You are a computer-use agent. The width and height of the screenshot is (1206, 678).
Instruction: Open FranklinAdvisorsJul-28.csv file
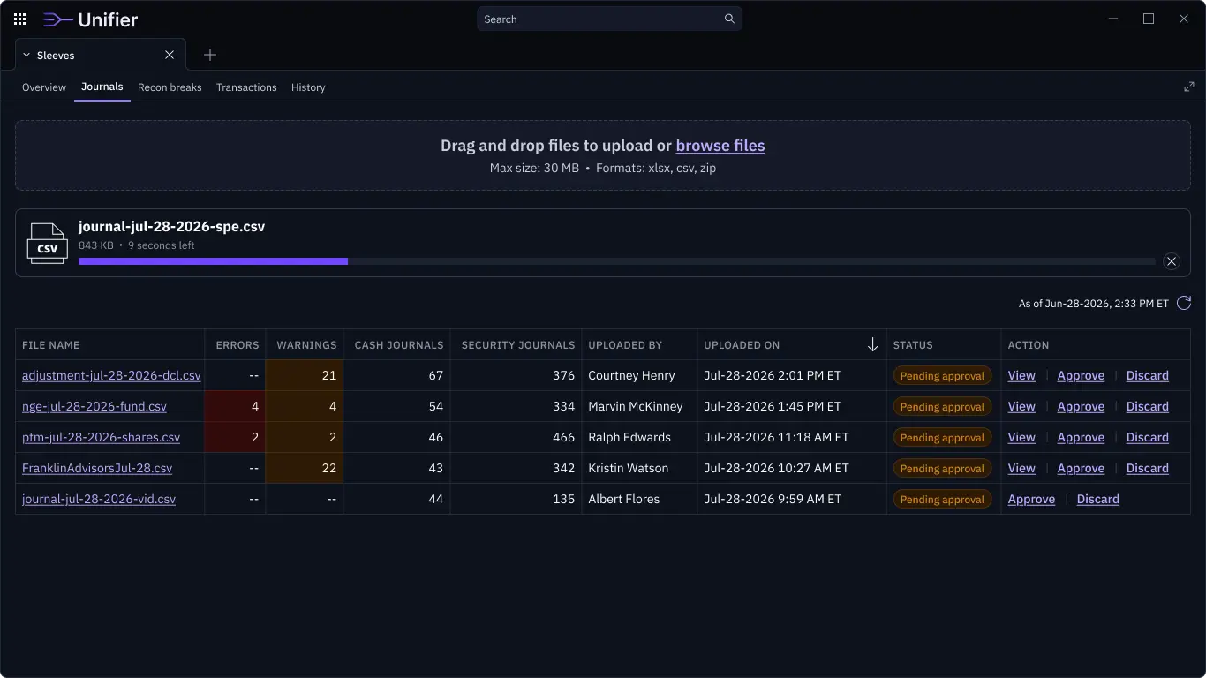coord(97,468)
